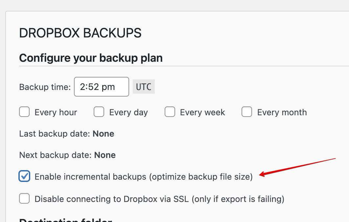Check the Disable Dropbox SSL connection checkbox
Screen dimensions: 349x222
coord(25,199)
